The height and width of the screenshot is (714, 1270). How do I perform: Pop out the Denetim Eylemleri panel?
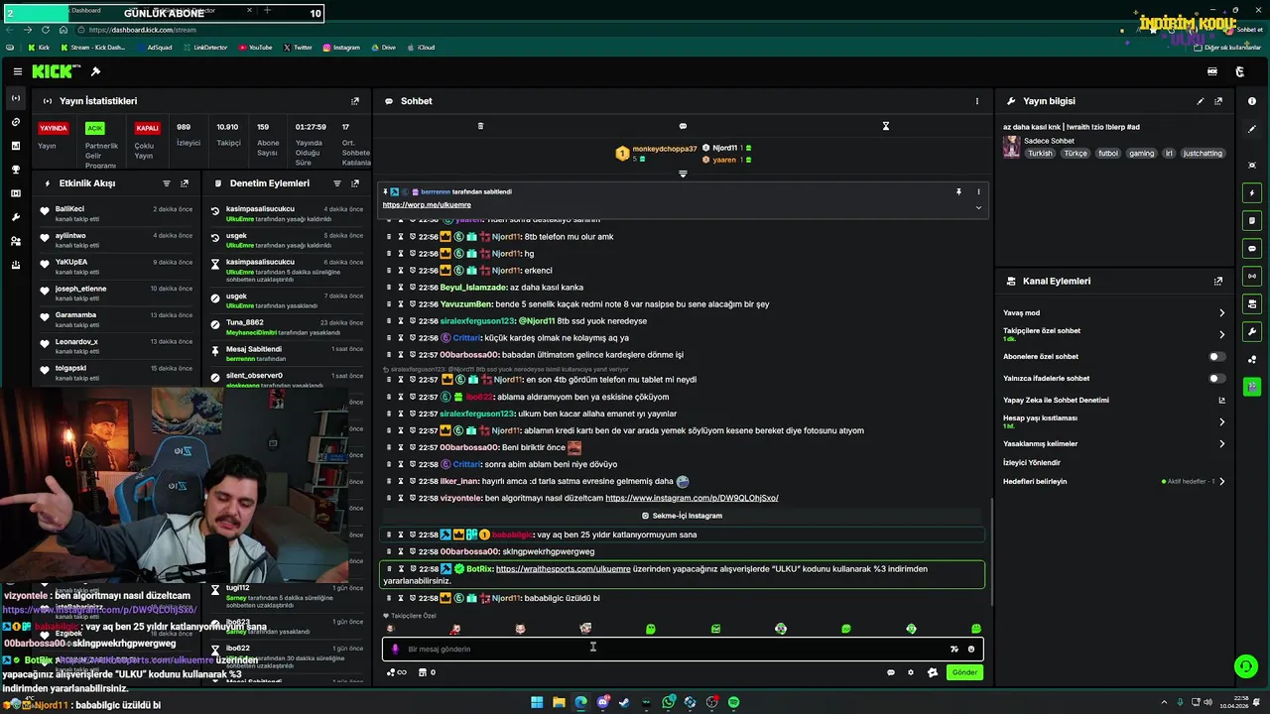(355, 183)
